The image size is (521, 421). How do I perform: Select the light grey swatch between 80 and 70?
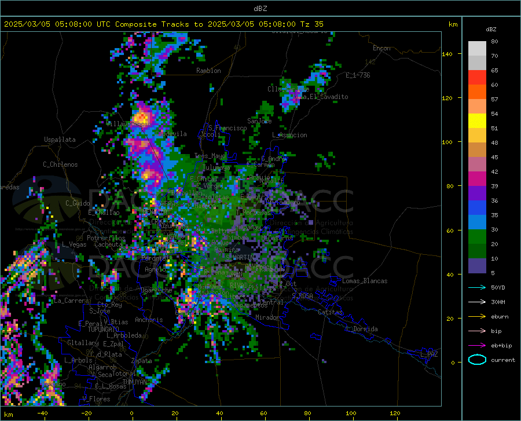[x=477, y=48]
